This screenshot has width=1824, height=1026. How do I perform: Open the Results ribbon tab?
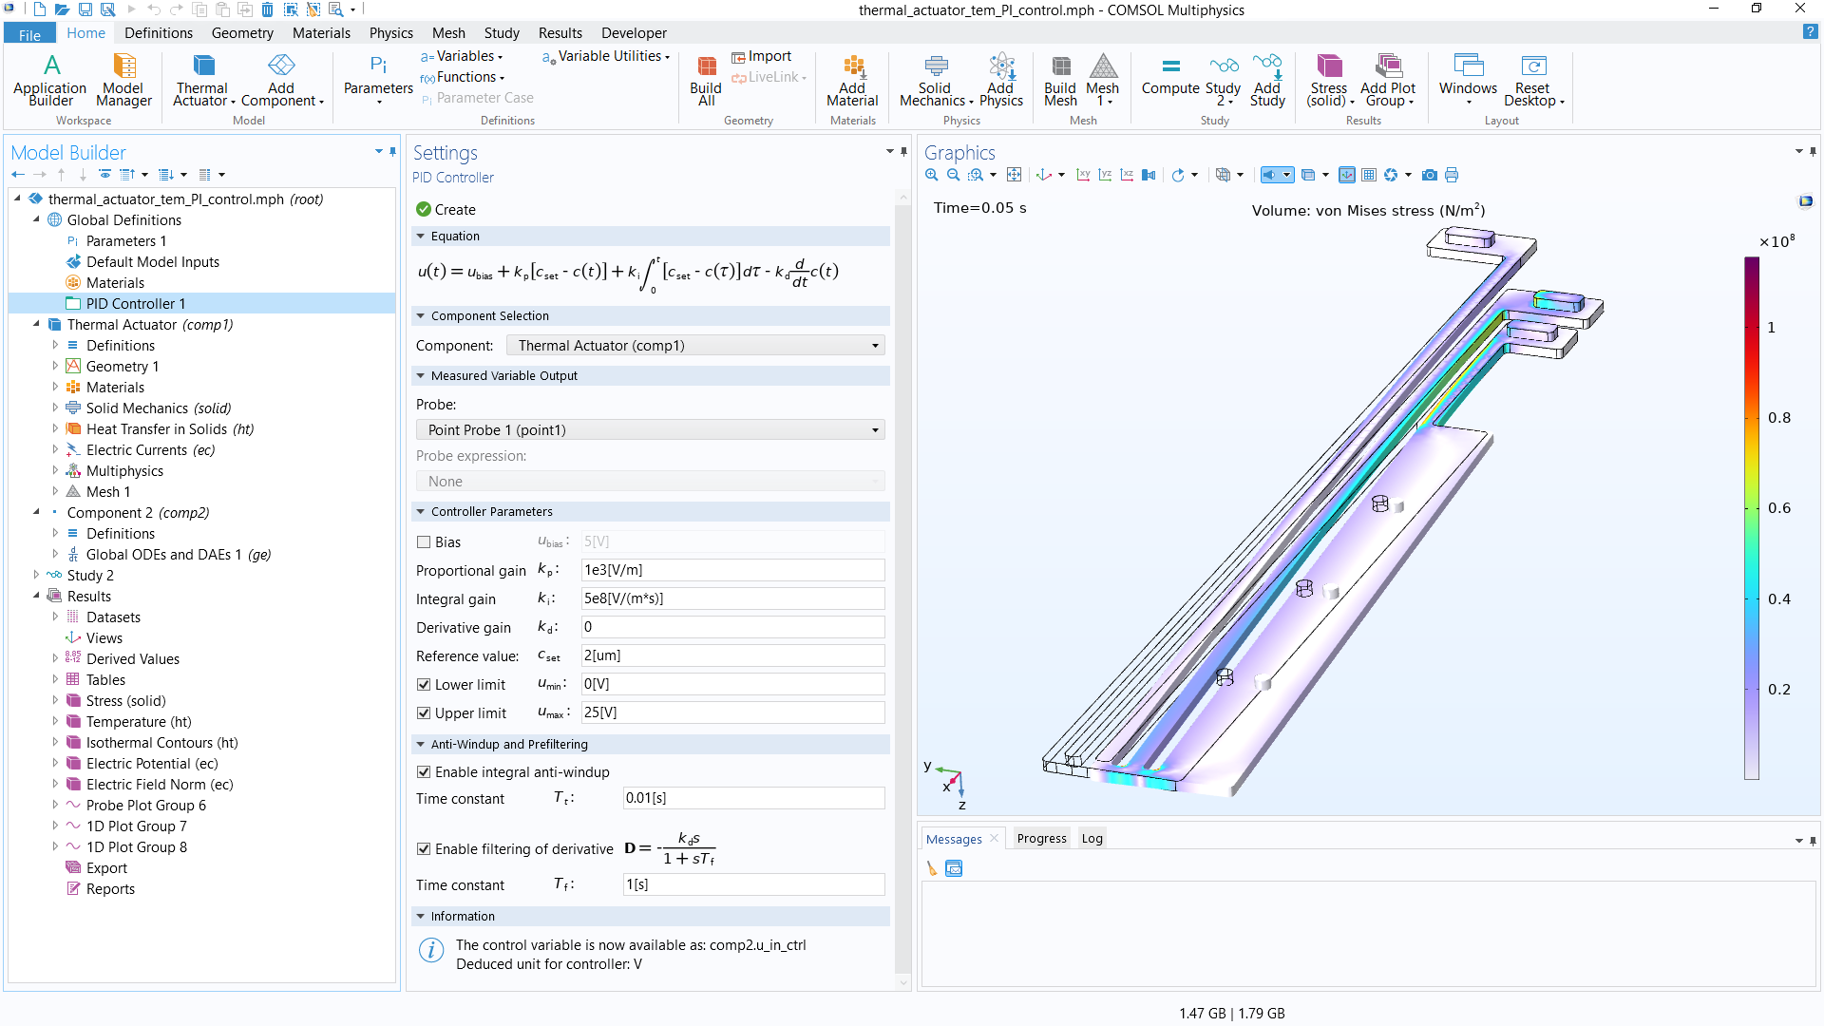click(560, 32)
